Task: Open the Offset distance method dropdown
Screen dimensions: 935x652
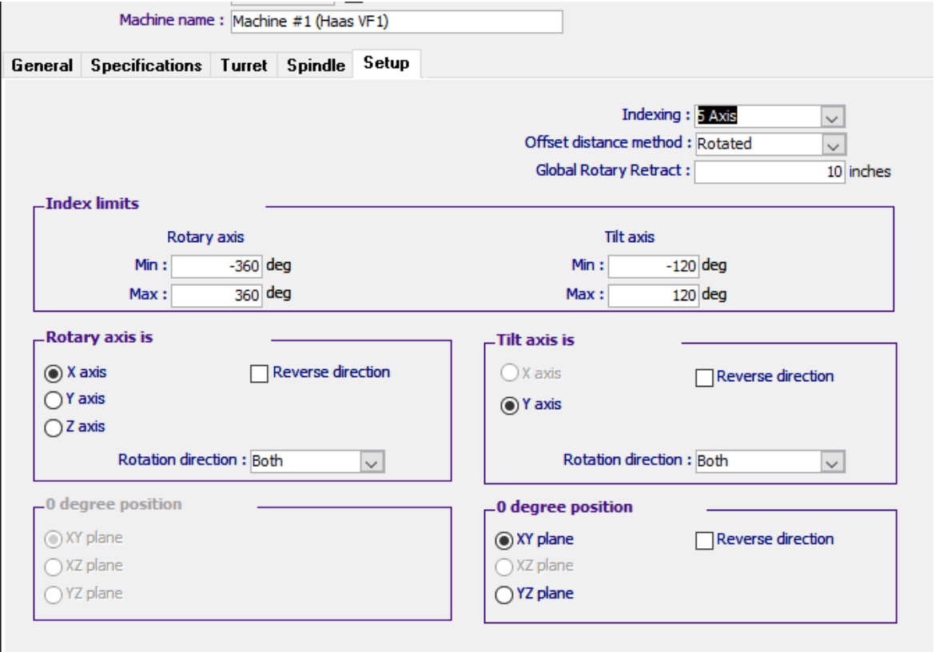Action: [833, 145]
